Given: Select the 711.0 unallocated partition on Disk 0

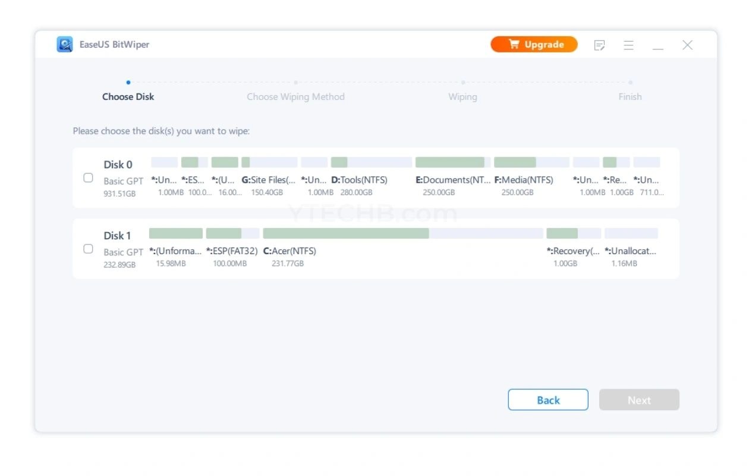Looking at the screenshot, I should pyautogui.click(x=647, y=177).
